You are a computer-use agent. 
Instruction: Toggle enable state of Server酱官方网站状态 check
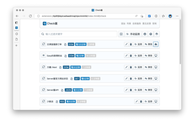point(44,78)
